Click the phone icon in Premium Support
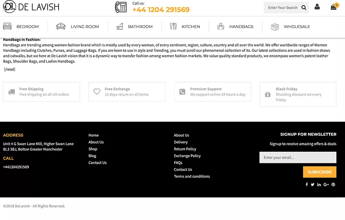The image size is (345, 220). pos(182,92)
